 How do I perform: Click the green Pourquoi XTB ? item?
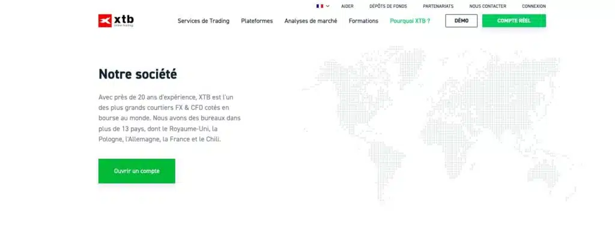(x=410, y=21)
